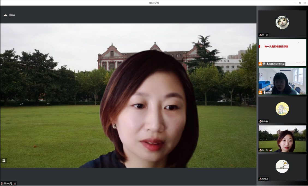The height and width of the screenshot is (186, 308).
Task: Click the cloud recording icon
Action: click(x=5, y=15)
